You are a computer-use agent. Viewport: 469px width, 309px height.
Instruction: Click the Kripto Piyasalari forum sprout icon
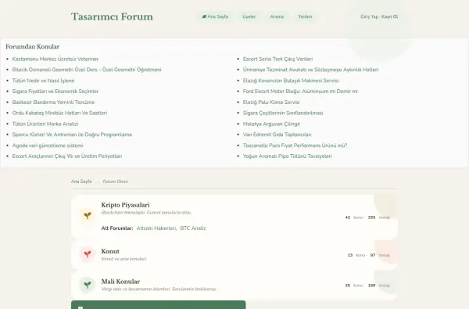click(x=88, y=216)
